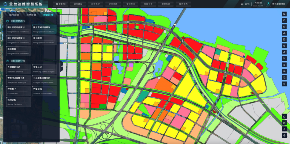
Task: Open 日照阴影分析 sunshine analysis
Action: [19, 69]
